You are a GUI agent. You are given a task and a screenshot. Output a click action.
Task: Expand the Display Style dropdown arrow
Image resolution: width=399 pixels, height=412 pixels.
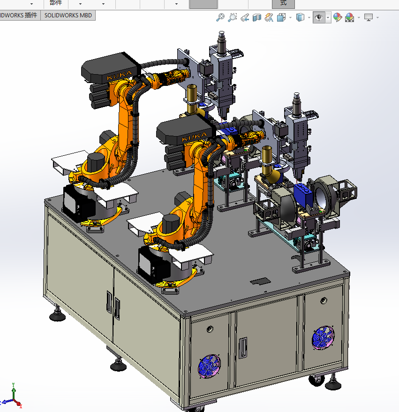click(309, 18)
